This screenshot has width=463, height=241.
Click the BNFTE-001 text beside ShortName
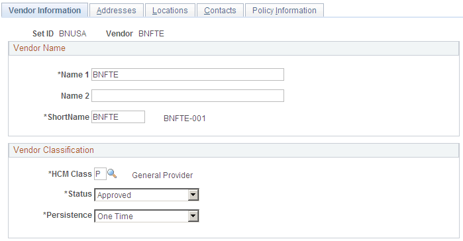tap(185, 119)
